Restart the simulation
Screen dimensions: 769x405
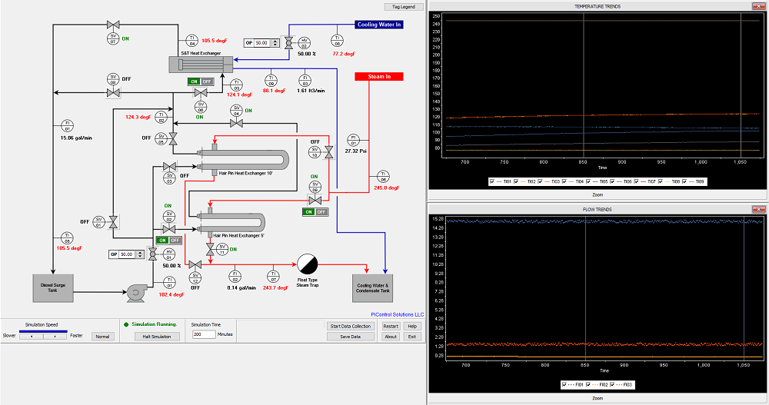(x=391, y=326)
